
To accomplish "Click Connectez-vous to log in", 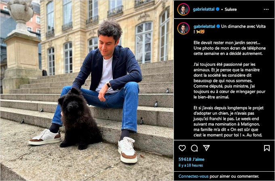I will (x=193, y=176).
